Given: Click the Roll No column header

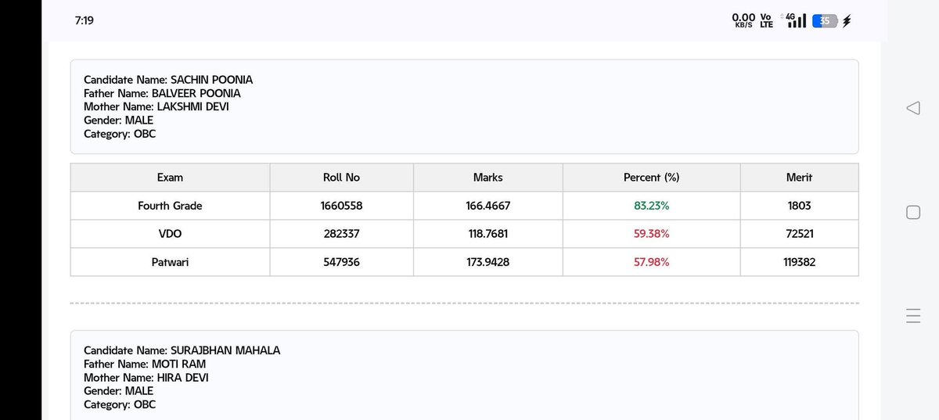Looking at the screenshot, I should click(341, 178).
